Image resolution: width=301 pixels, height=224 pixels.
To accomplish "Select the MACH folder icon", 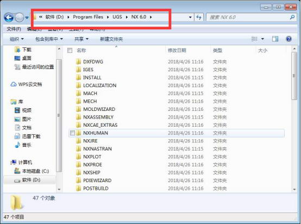I will (78, 94).
